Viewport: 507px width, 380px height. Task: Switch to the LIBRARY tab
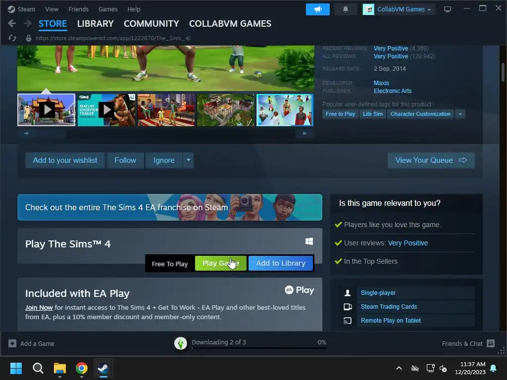coord(96,24)
